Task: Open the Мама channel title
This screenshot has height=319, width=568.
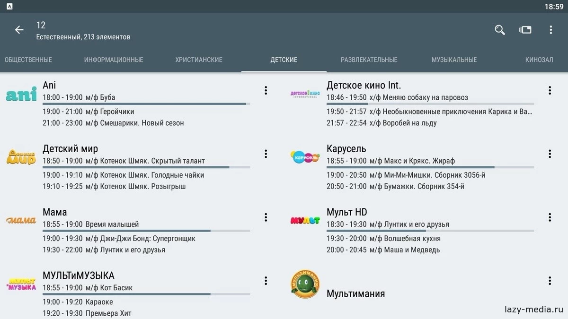Action: coord(55,212)
